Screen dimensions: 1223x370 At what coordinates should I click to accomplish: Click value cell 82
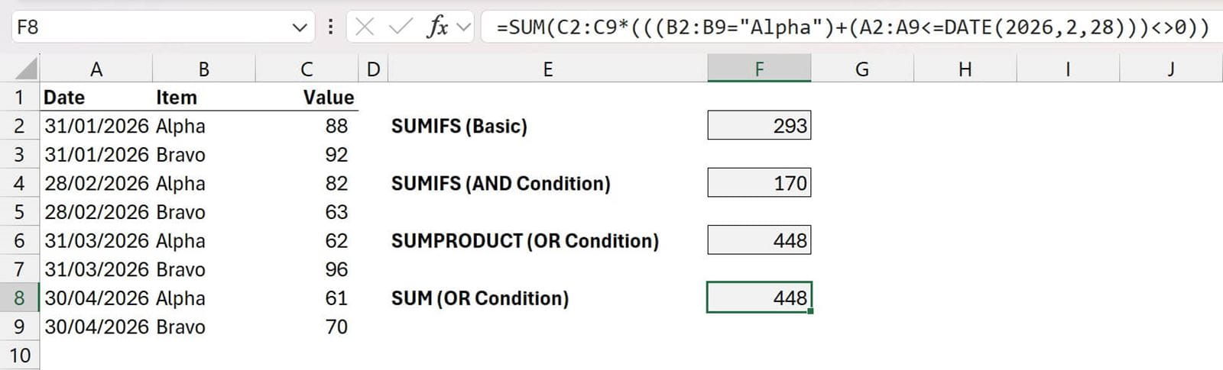coord(307,183)
